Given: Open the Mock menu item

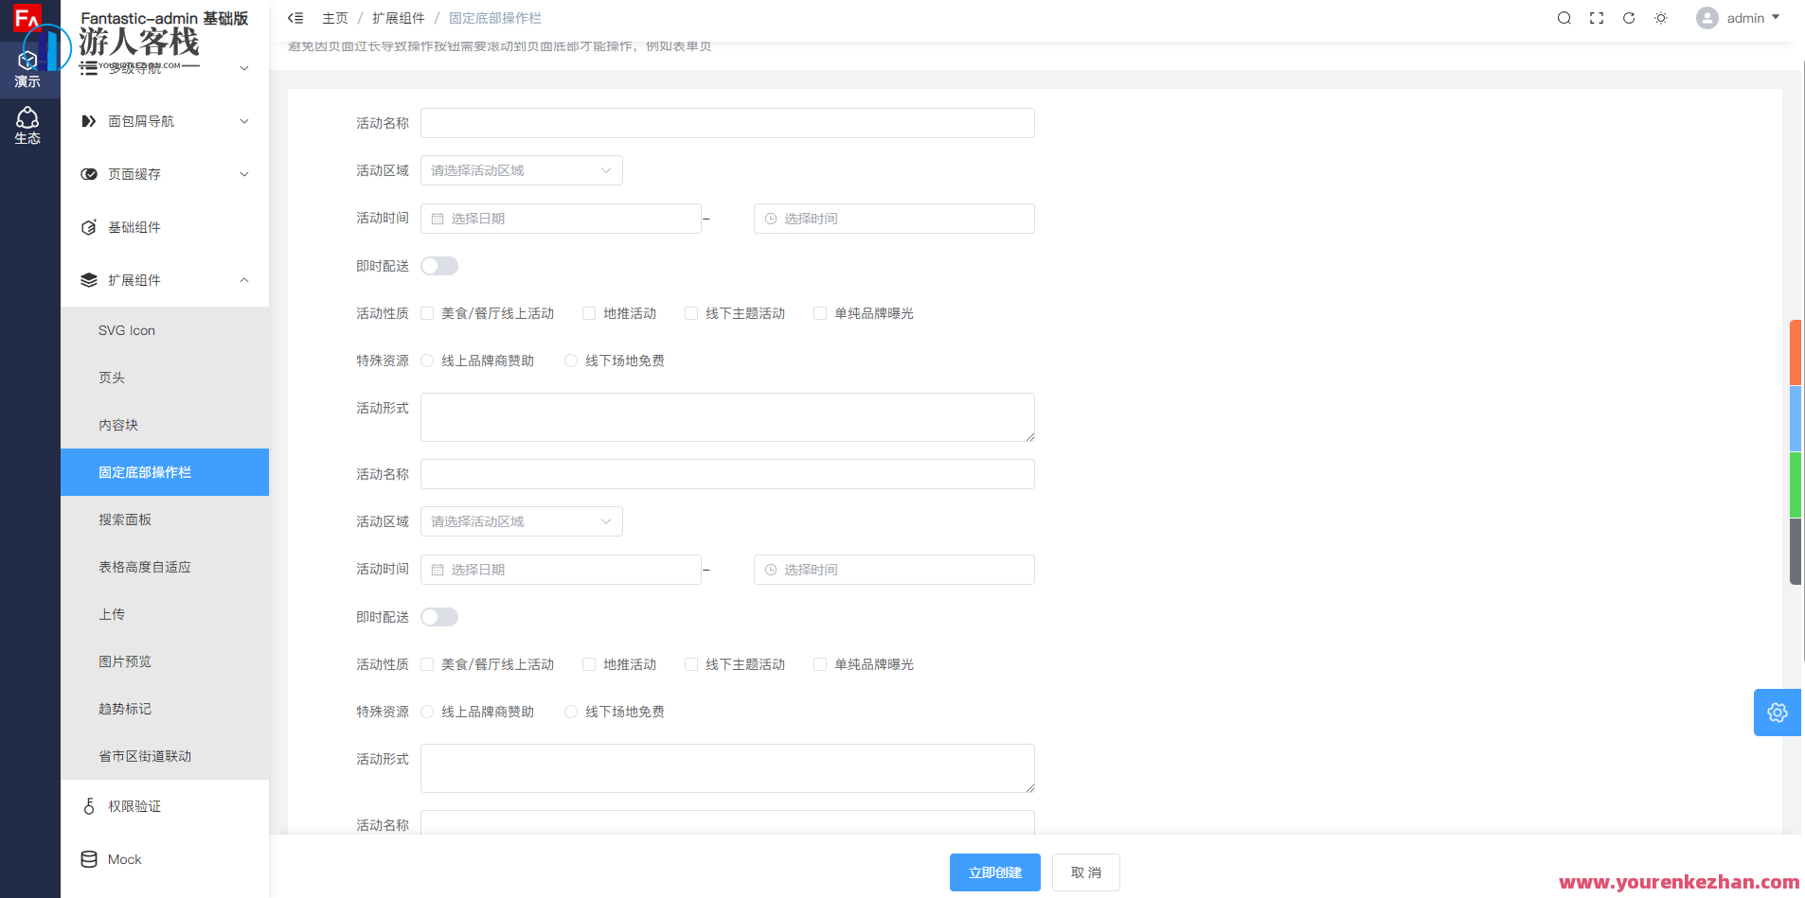Looking at the screenshot, I should tap(123, 859).
